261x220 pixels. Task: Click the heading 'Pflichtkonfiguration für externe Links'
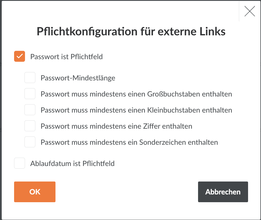point(131,31)
